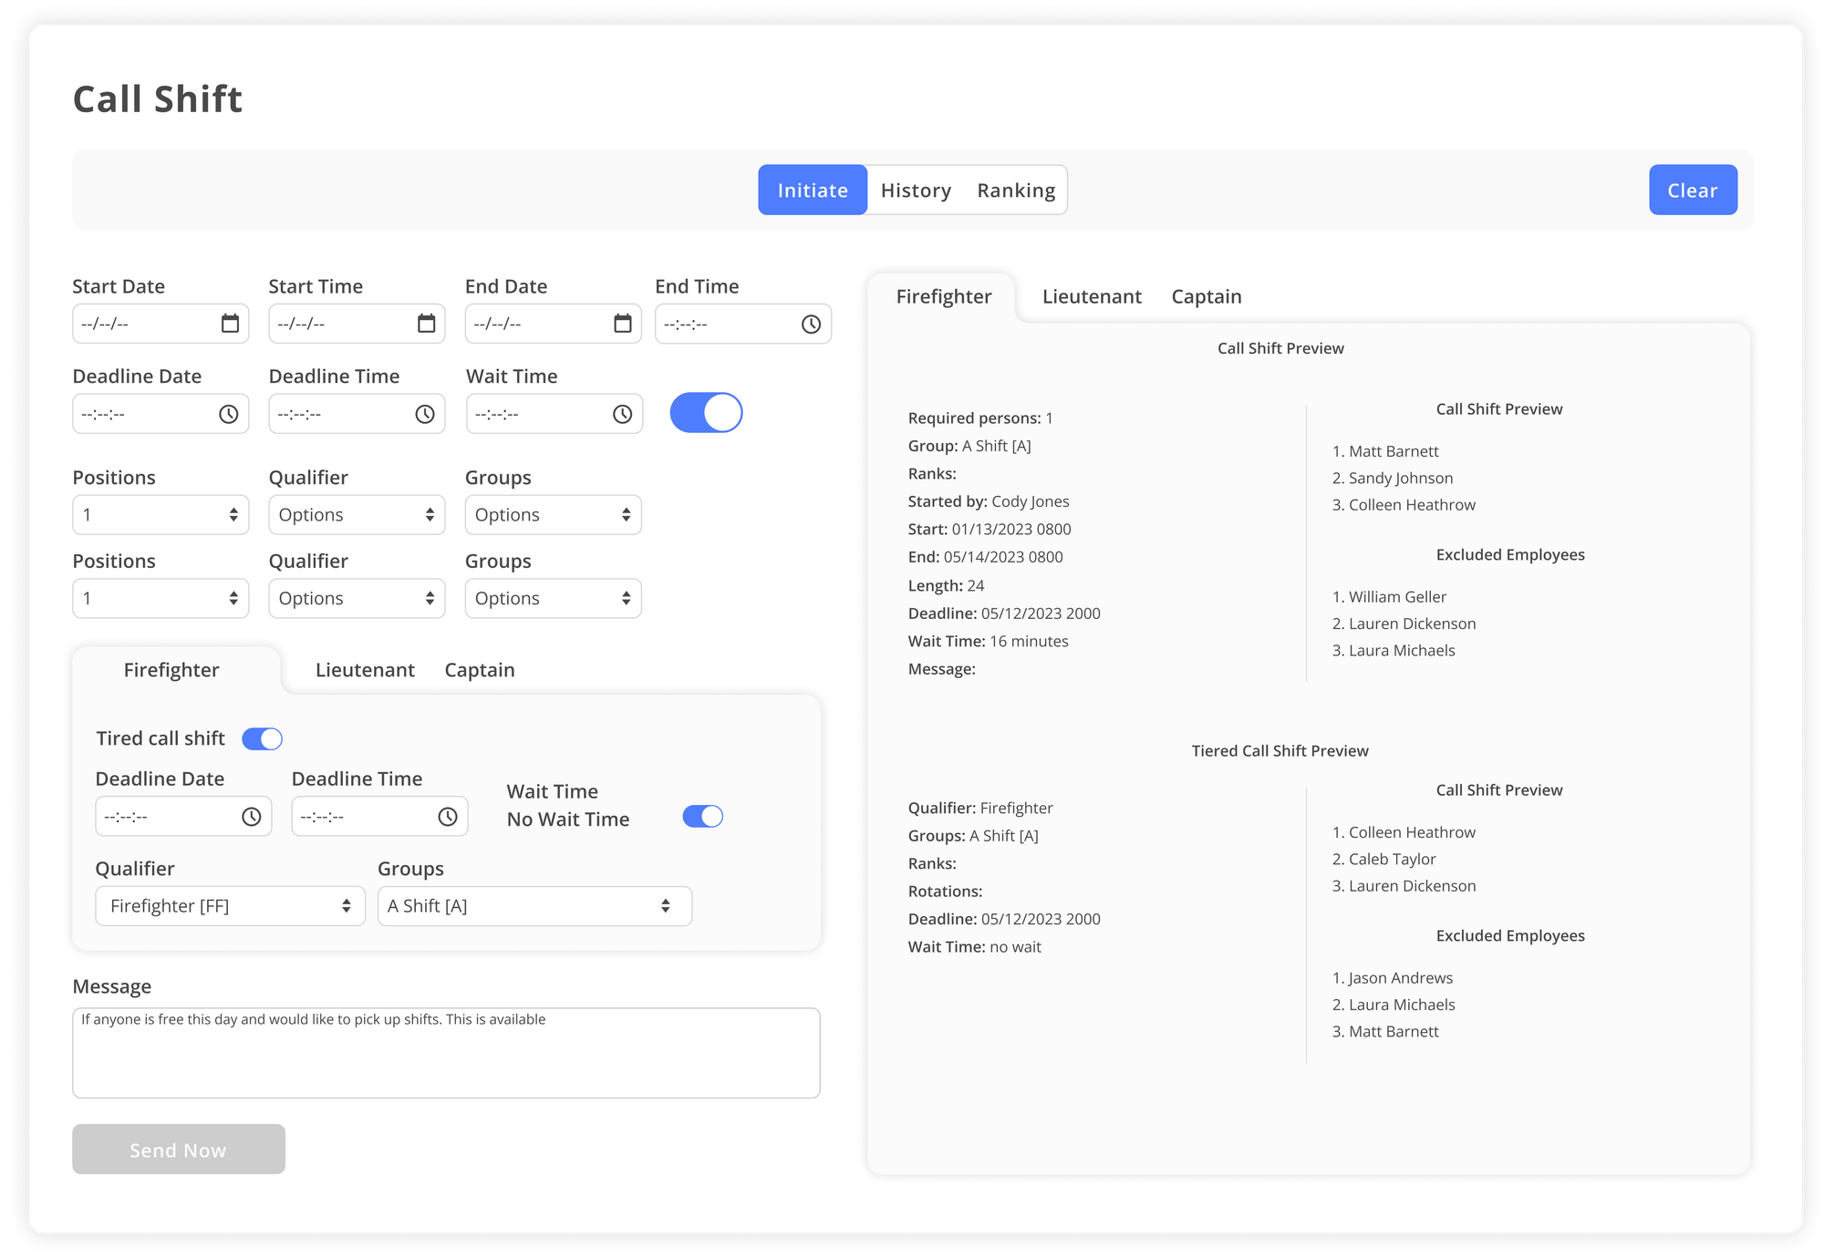Open the Deadline Date clock picker

230,413
